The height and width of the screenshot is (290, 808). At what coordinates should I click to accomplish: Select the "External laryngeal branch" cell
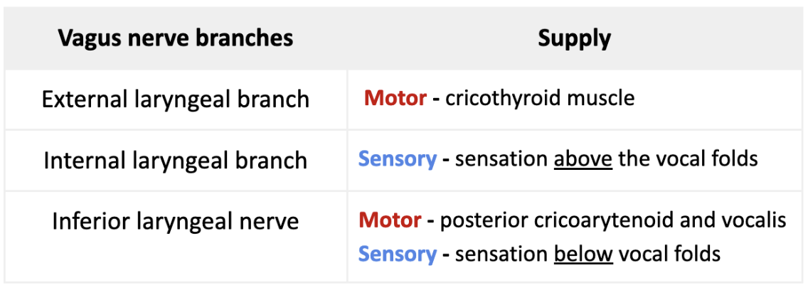click(x=176, y=99)
